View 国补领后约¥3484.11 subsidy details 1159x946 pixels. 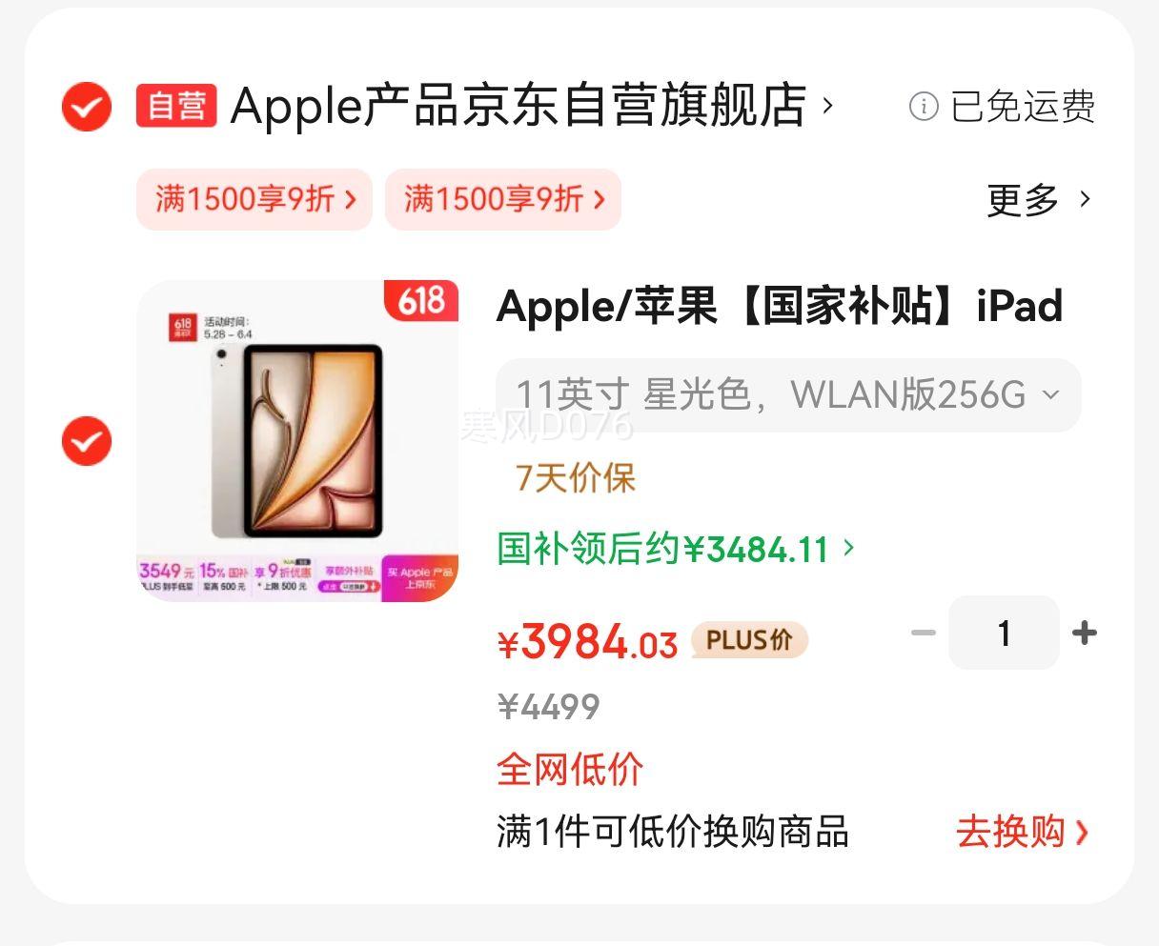pyautogui.click(x=676, y=549)
